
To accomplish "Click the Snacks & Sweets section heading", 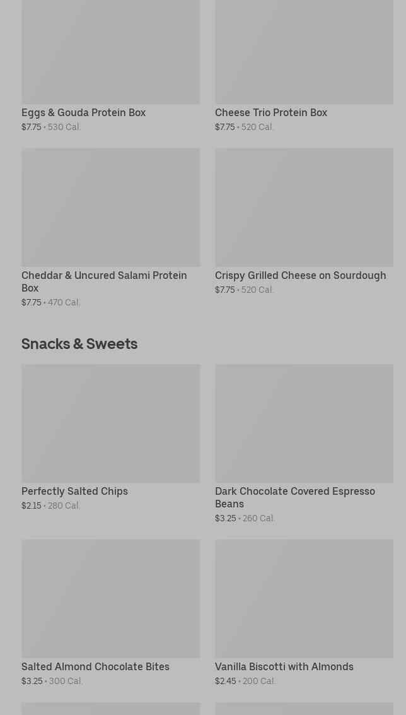I will (79, 344).
